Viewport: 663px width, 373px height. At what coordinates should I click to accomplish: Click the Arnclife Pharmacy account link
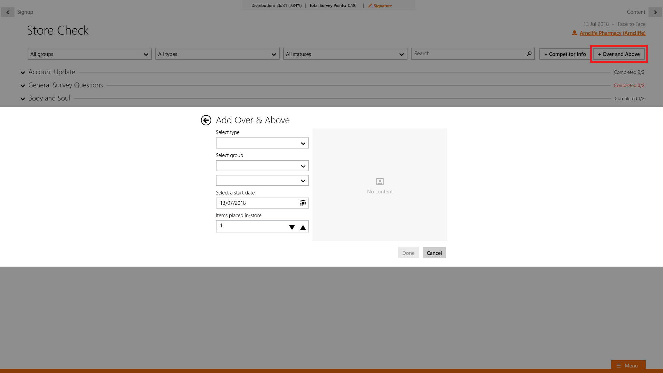click(x=612, y=33)
